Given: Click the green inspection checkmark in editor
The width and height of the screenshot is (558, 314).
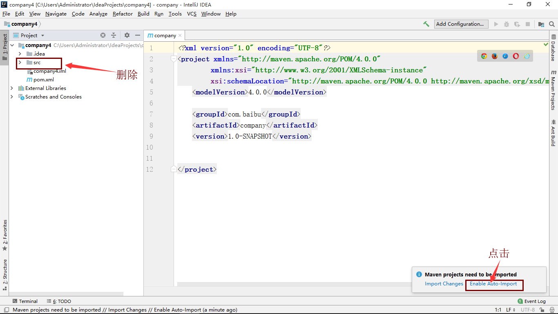Looking at the screenshot, I should tap(546, 44).
